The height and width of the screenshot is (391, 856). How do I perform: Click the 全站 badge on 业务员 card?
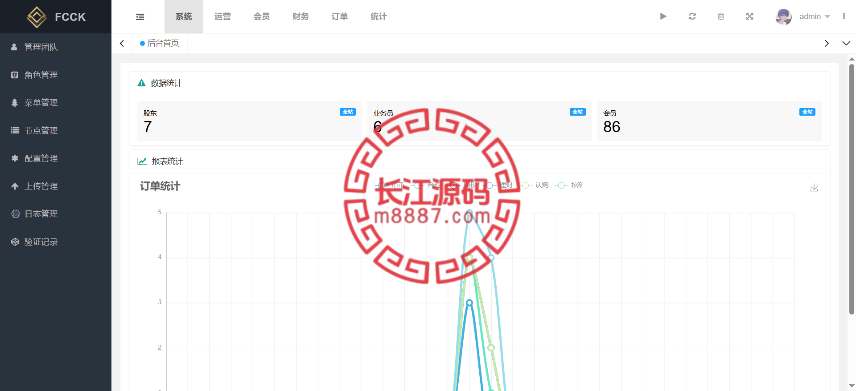pos(578,112)
